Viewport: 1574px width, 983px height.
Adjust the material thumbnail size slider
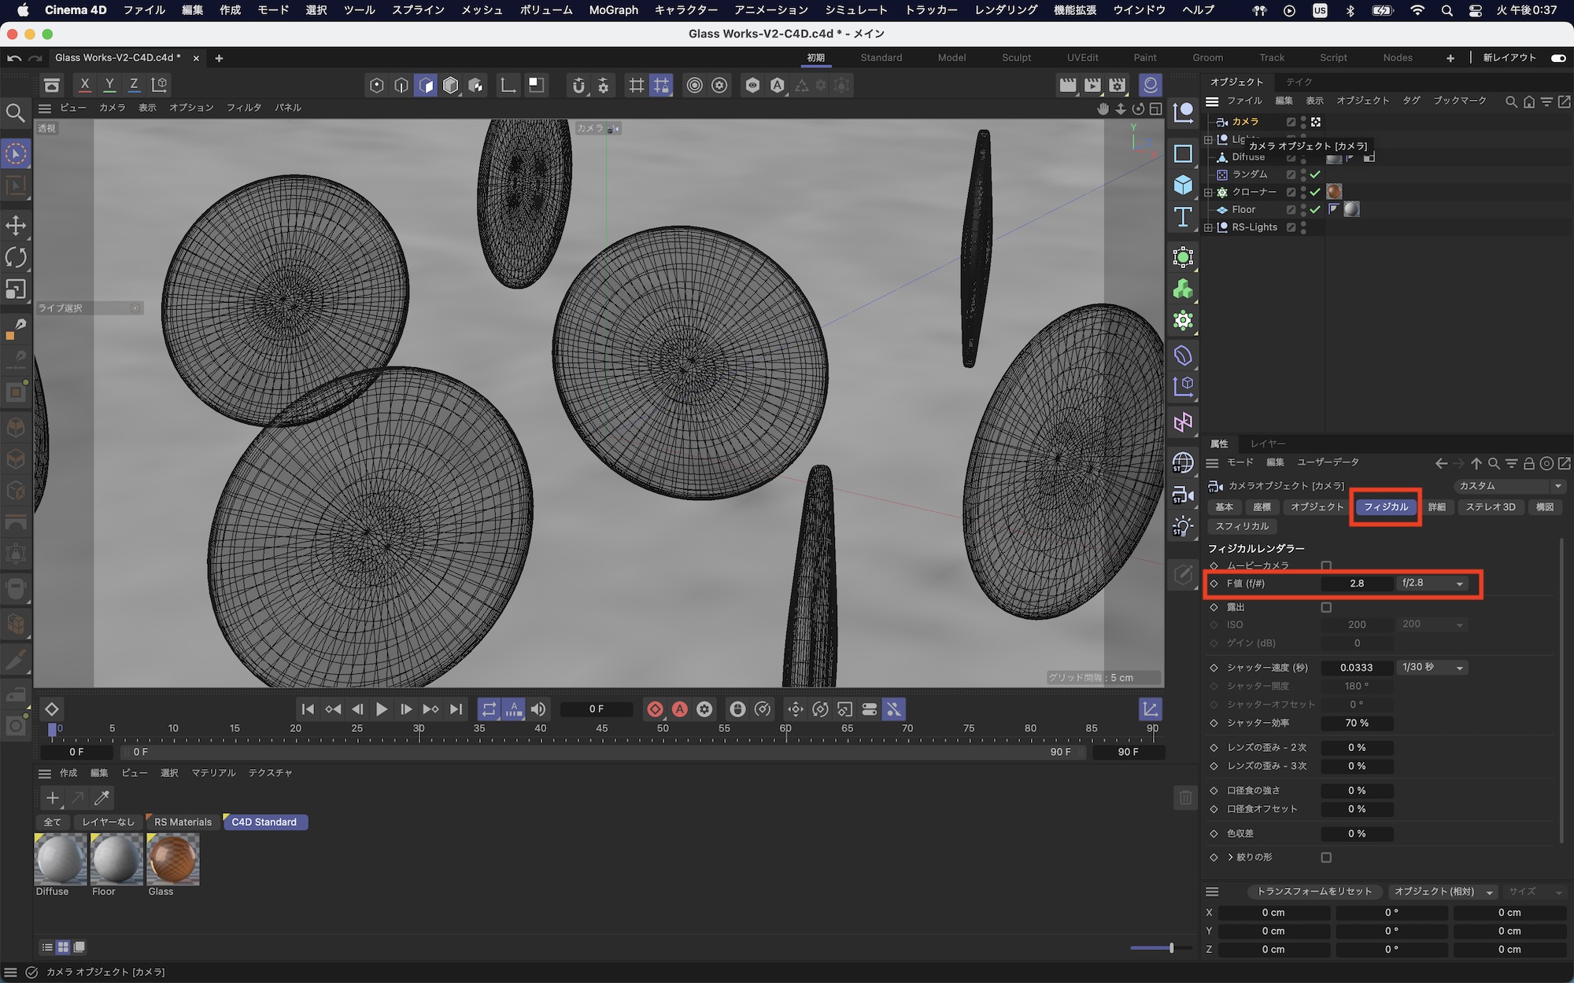coord(1171,948)
